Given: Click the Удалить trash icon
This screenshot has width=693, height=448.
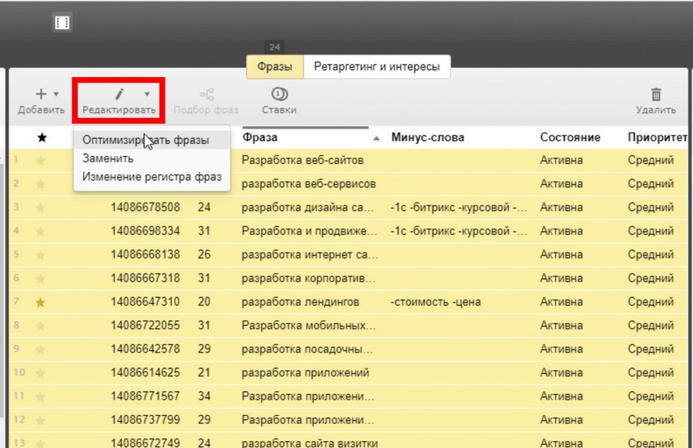Looking at the screenshot, I should click(x=656, y=94).
